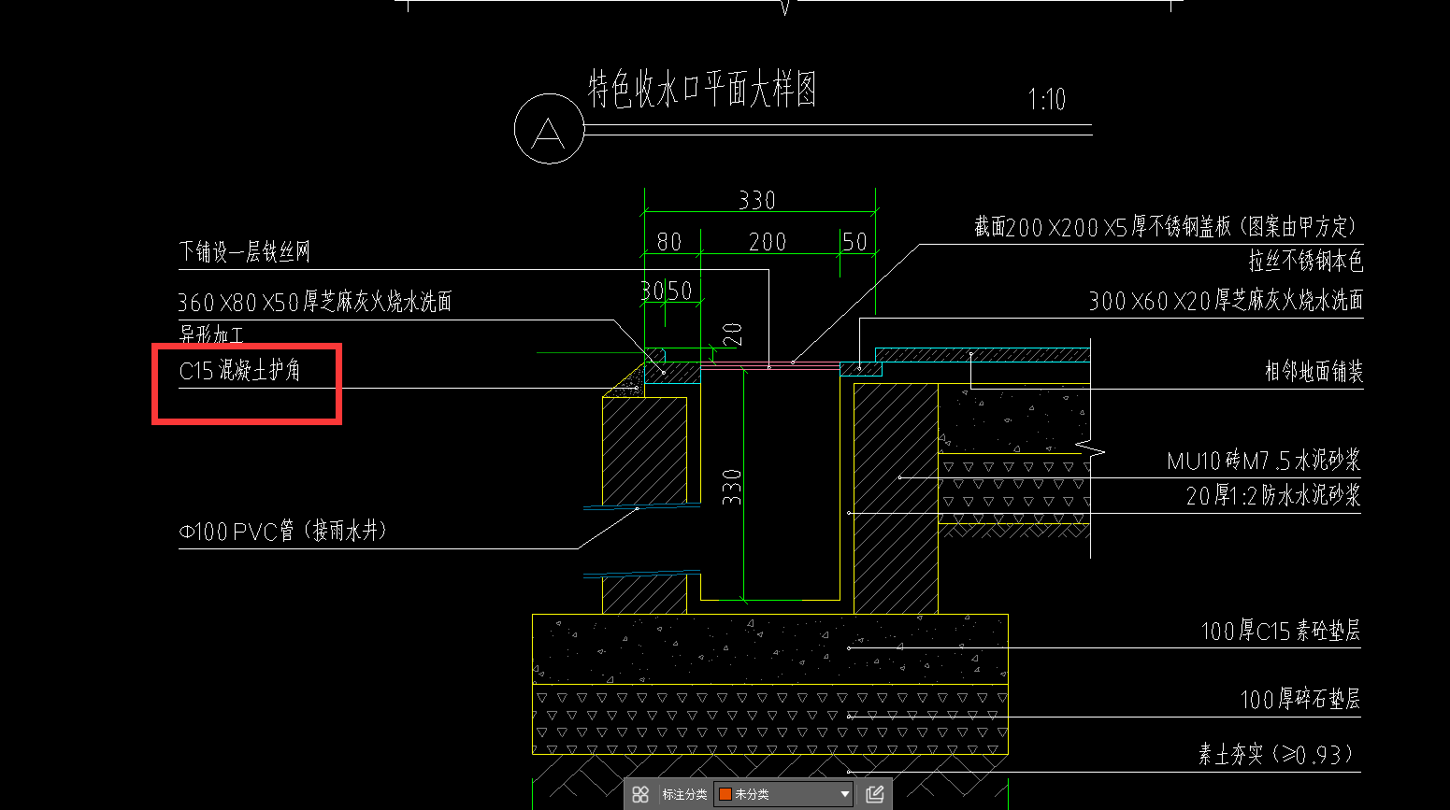Click the 200 dimension value
The image size is (1450, 810).
[768, 242]
